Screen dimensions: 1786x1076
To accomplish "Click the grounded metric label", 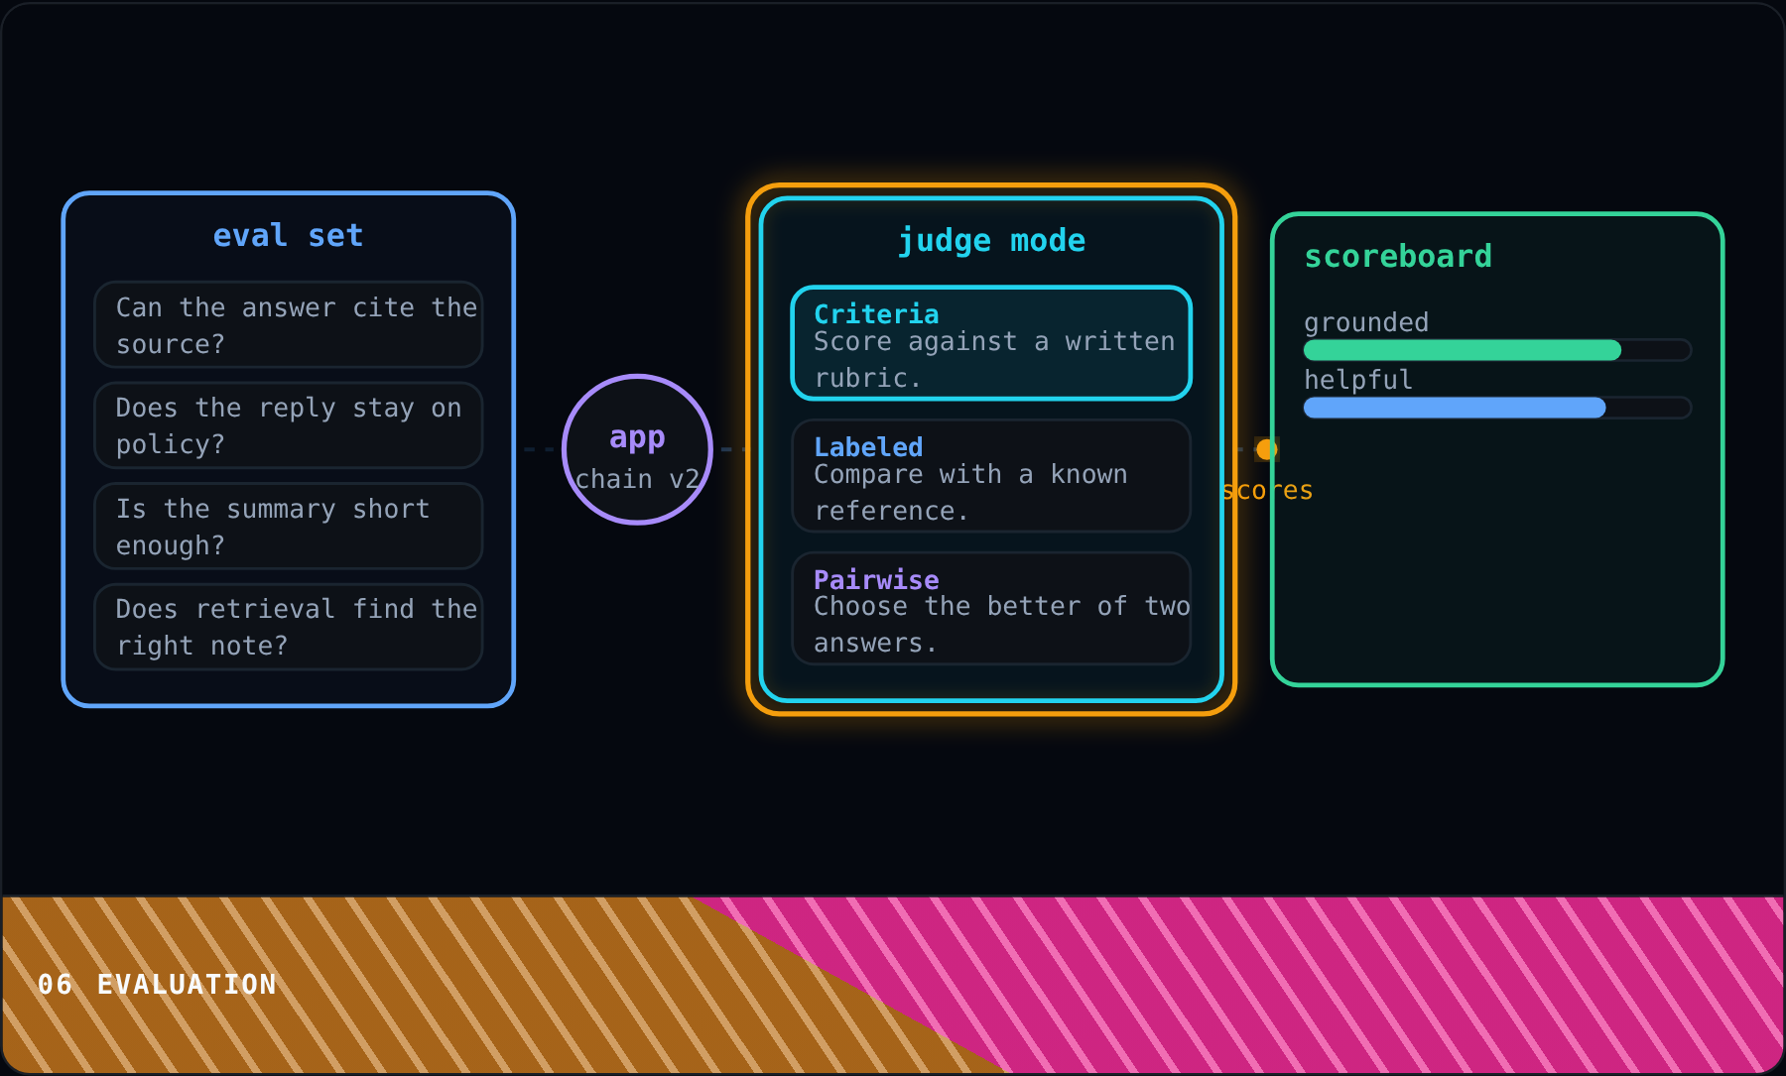I will click(1366, 322).
